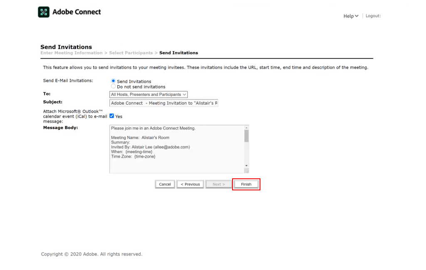Click the 'Meeting Name: Alistair's Room' line

[140, 138]
